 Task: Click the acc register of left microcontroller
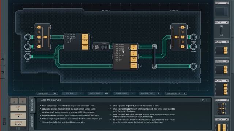tap(85, 36)
